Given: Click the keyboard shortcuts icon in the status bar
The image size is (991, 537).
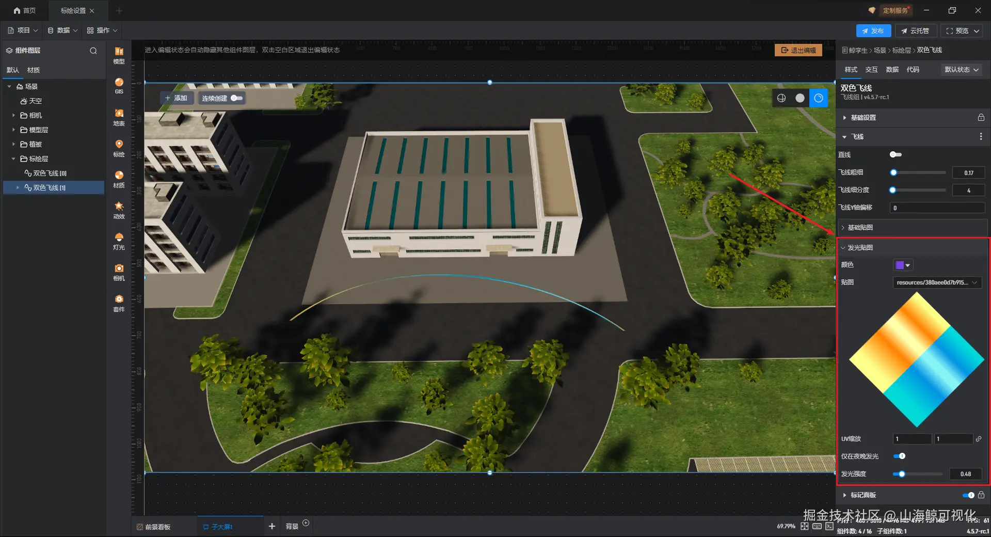Looking at the screenshot, I should [x=817, y=526].
